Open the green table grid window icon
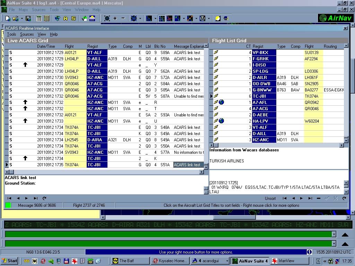This screenshot has width=355, height=266. pyautogui.click(x=39, y=18)
